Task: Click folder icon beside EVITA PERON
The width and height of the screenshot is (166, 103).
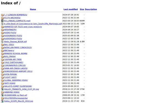Action: point(2,74)
